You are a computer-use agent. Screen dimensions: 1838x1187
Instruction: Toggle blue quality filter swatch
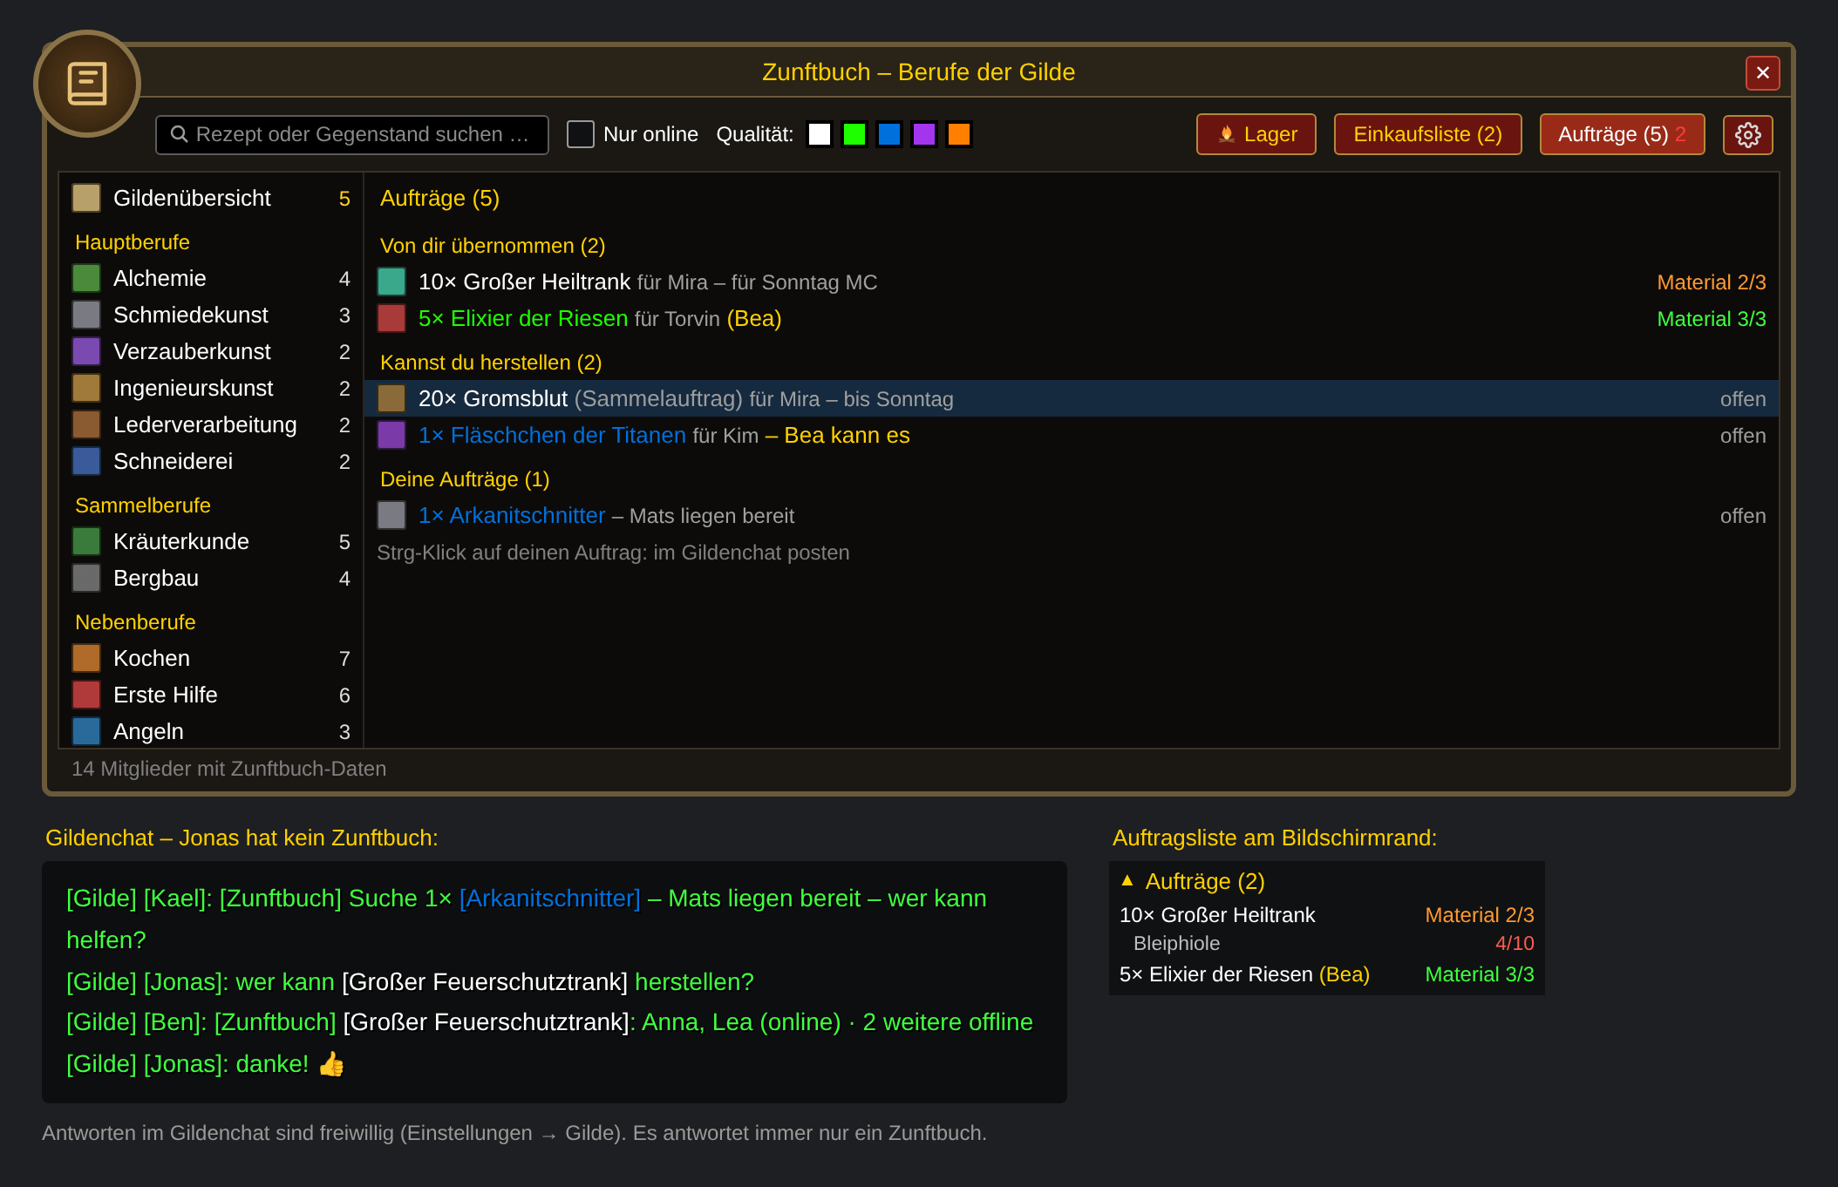click(x=889, y=134)
